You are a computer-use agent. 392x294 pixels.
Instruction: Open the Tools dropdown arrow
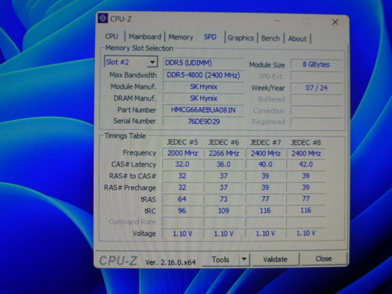pyautogui.click(x=244, y=260)
